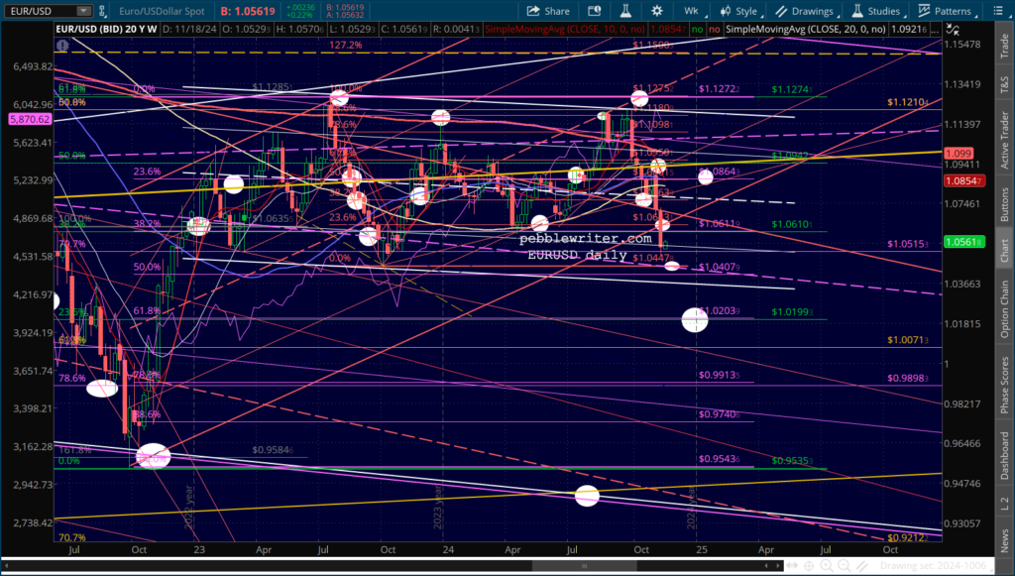Click the expand horizontal arrows icon at bottom
Viewport: 1015px width, 576px height.
(x=792, y=566)
